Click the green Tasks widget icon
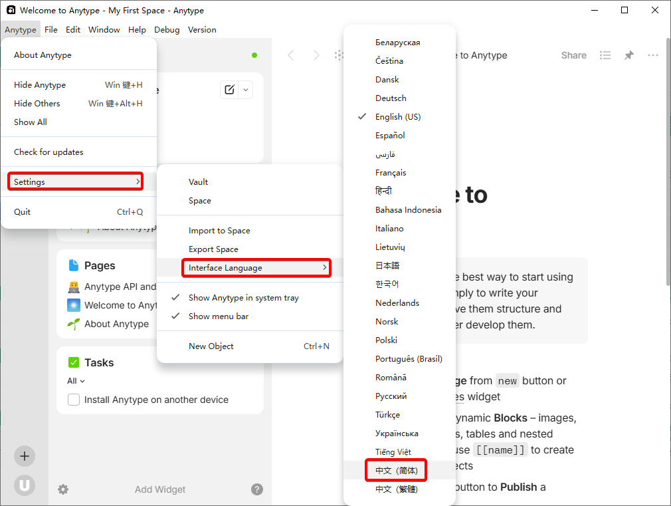 pyautogui.click(x=74, y=362)
